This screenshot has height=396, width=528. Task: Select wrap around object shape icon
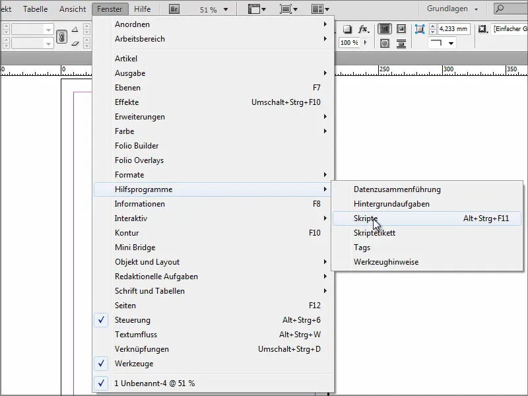coord(385,43)
